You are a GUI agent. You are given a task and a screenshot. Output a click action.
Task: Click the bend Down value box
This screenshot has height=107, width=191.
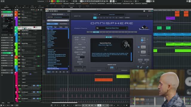[140, 60]
